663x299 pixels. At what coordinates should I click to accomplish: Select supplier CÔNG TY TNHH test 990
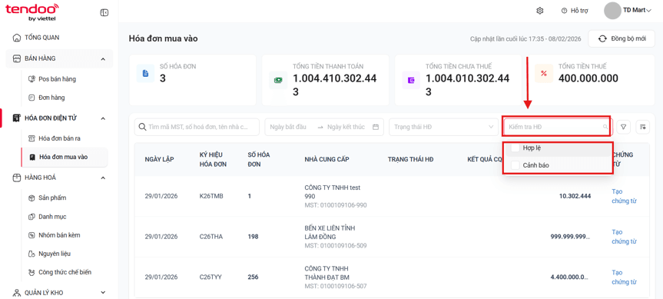(x=333, y=192)
